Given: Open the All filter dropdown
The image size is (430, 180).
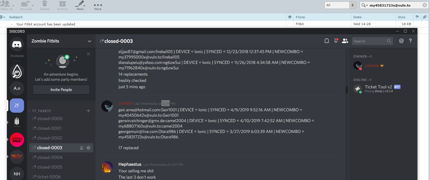Looking at the screenshot, I should click(x=340, y=5).
